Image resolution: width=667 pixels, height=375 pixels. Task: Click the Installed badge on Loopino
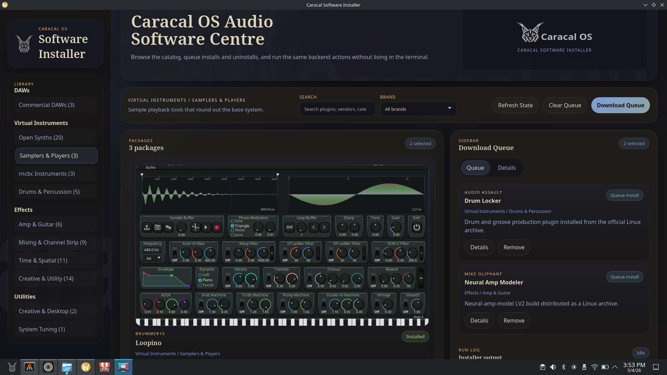click(x=415, y=336)
